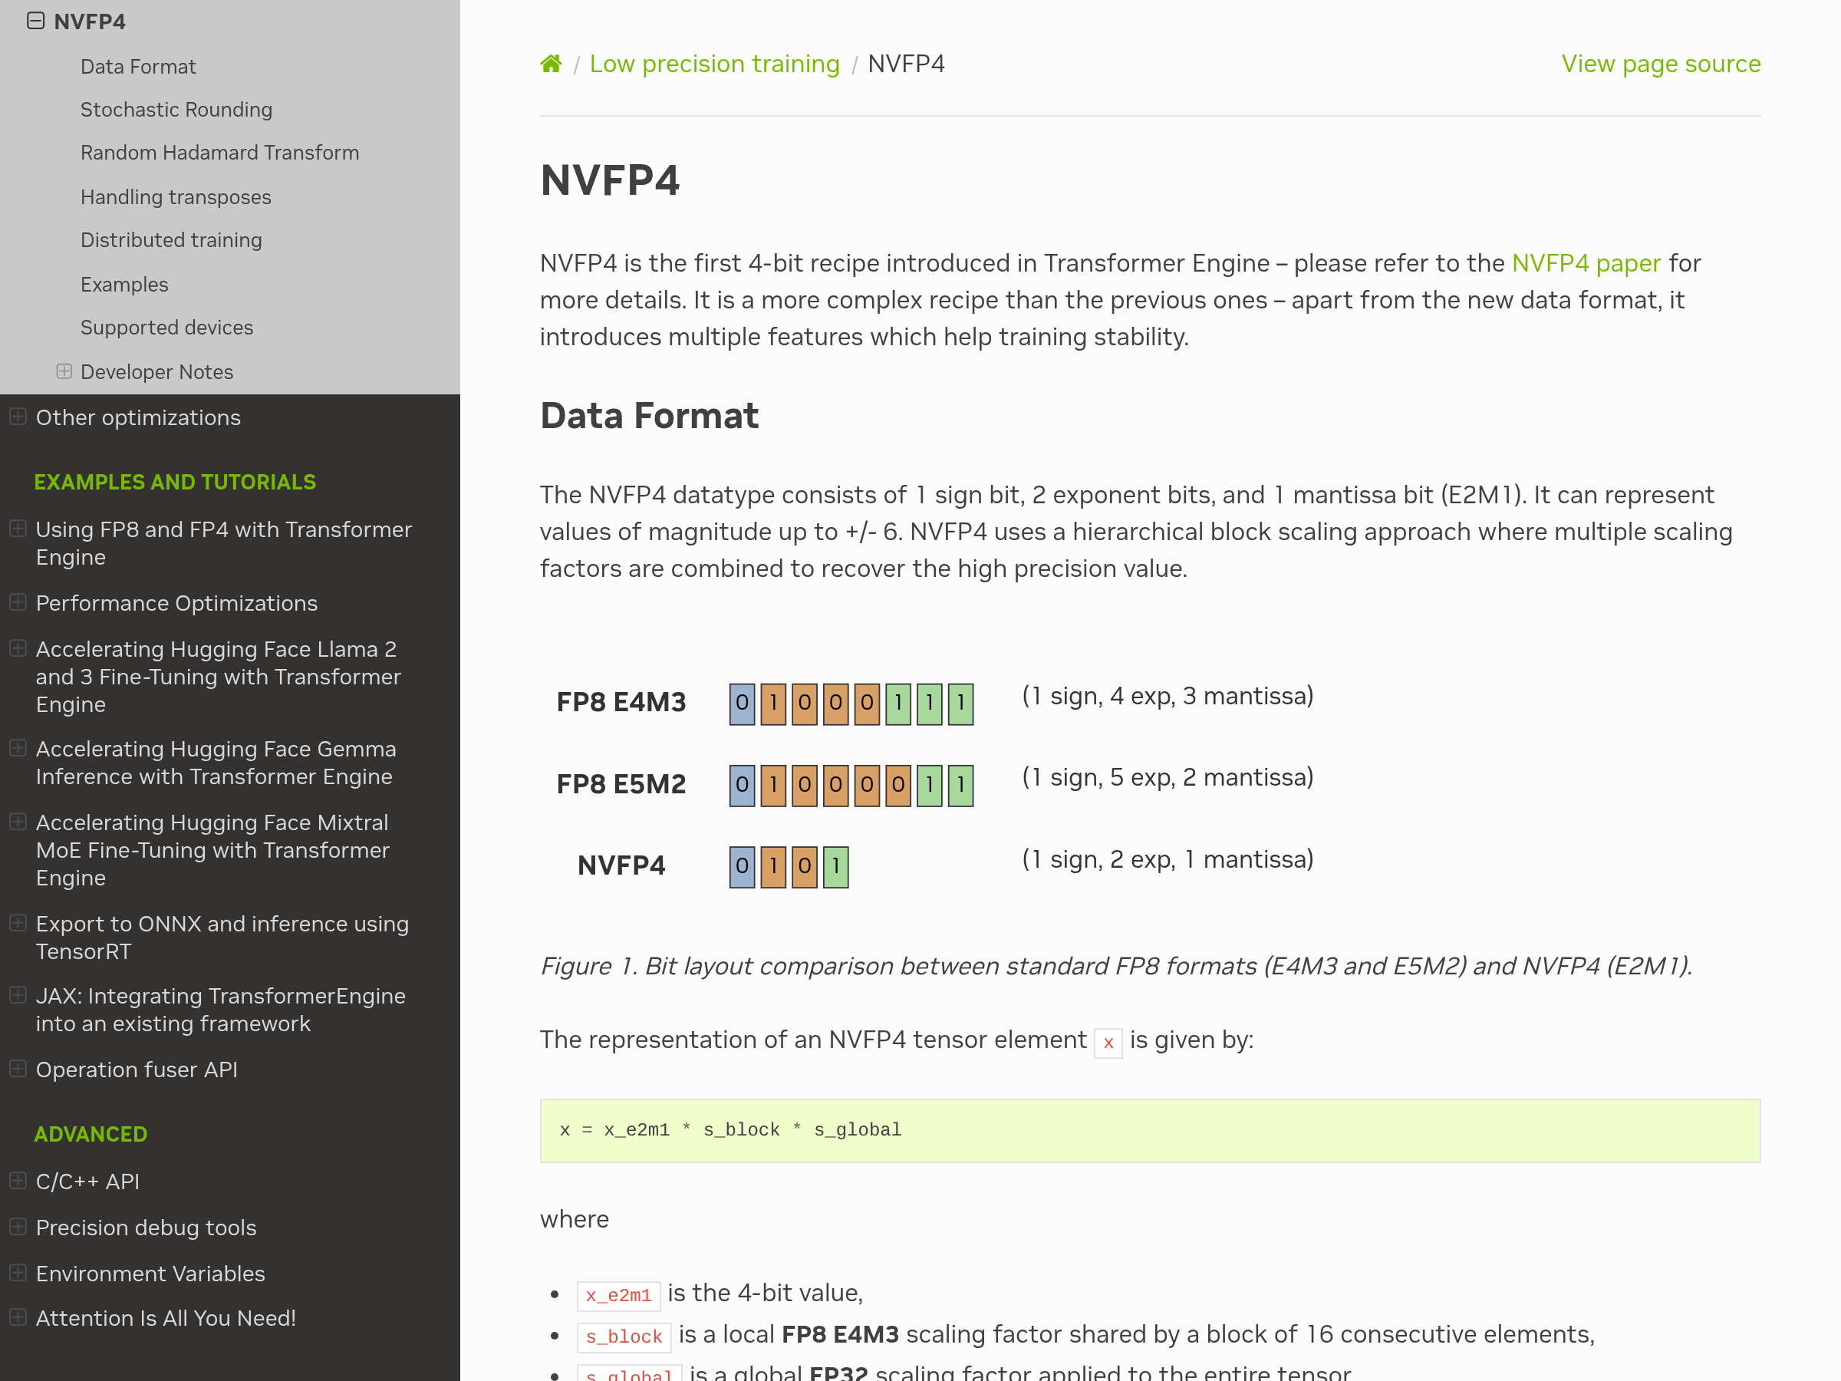Screen dimensions: 1841x1381
Task: Open Mixtral MoE fine-tuning tutorial
Action: 212,850
